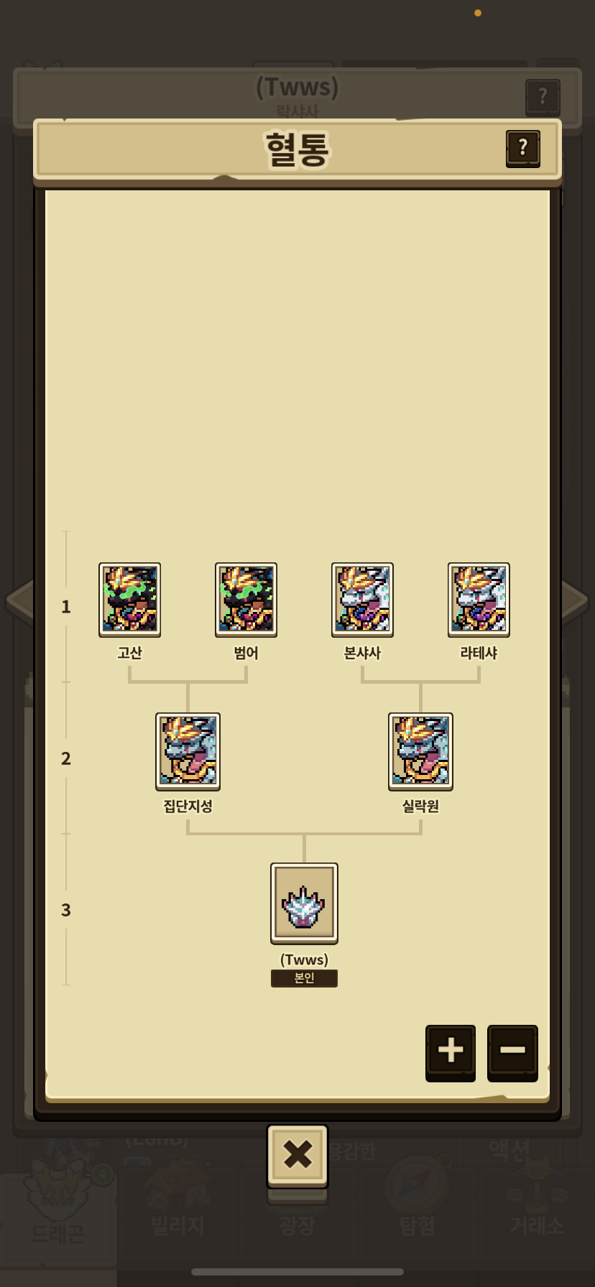Image resolution: width=595 pixels, height=1287 pixels.
Task: Select the 범어 dragon portrait
Action: pyautogui.click(x=246, y=600)
